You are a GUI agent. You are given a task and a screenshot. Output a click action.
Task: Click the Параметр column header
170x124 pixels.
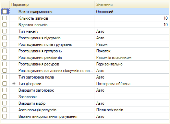(52, 4)
